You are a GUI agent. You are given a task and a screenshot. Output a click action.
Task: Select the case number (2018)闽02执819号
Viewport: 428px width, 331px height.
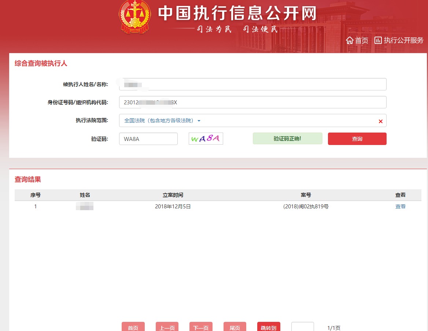306,207
